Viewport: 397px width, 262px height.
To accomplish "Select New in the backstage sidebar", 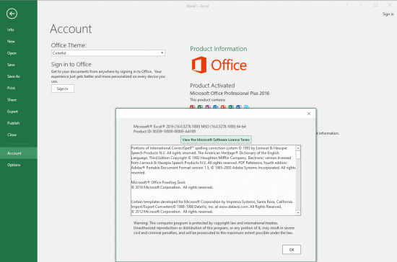I will point(11,42).
